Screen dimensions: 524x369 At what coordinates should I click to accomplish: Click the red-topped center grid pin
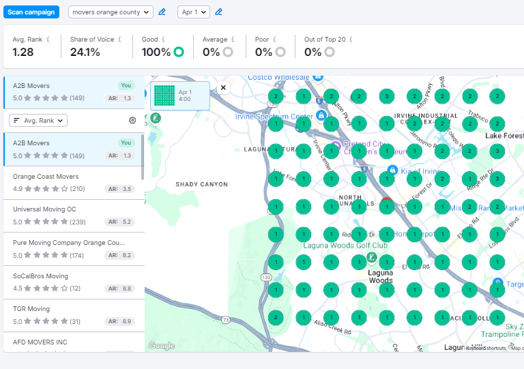[387, 205]
